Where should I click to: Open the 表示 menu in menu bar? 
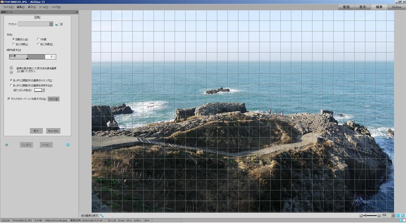32,7
